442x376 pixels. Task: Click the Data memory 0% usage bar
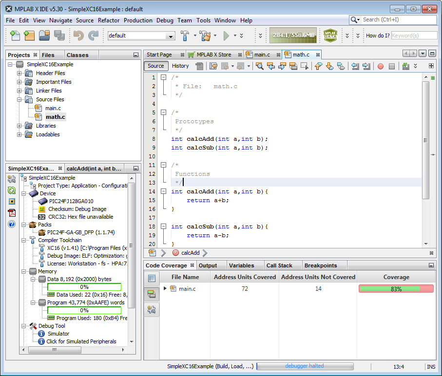click(x=84, y=287)
